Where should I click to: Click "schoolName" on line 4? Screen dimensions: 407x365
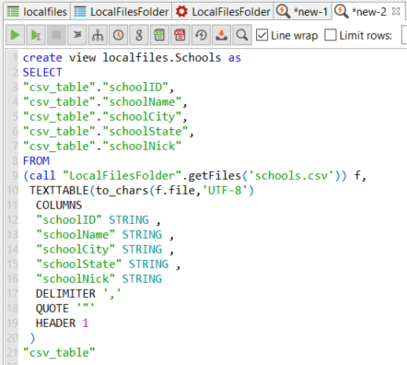(x=142, y=102)
